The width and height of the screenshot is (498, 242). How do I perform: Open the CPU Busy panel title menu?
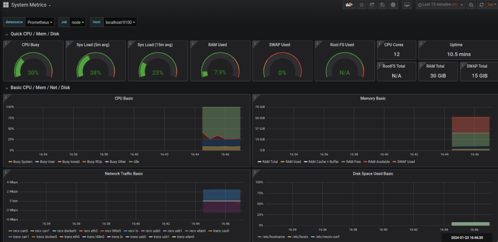pyautogui.click(x=31, y=45)
